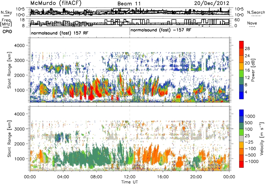Click the "CPID" row label
This screenshot has height=184, width=265.
point(7,32)
